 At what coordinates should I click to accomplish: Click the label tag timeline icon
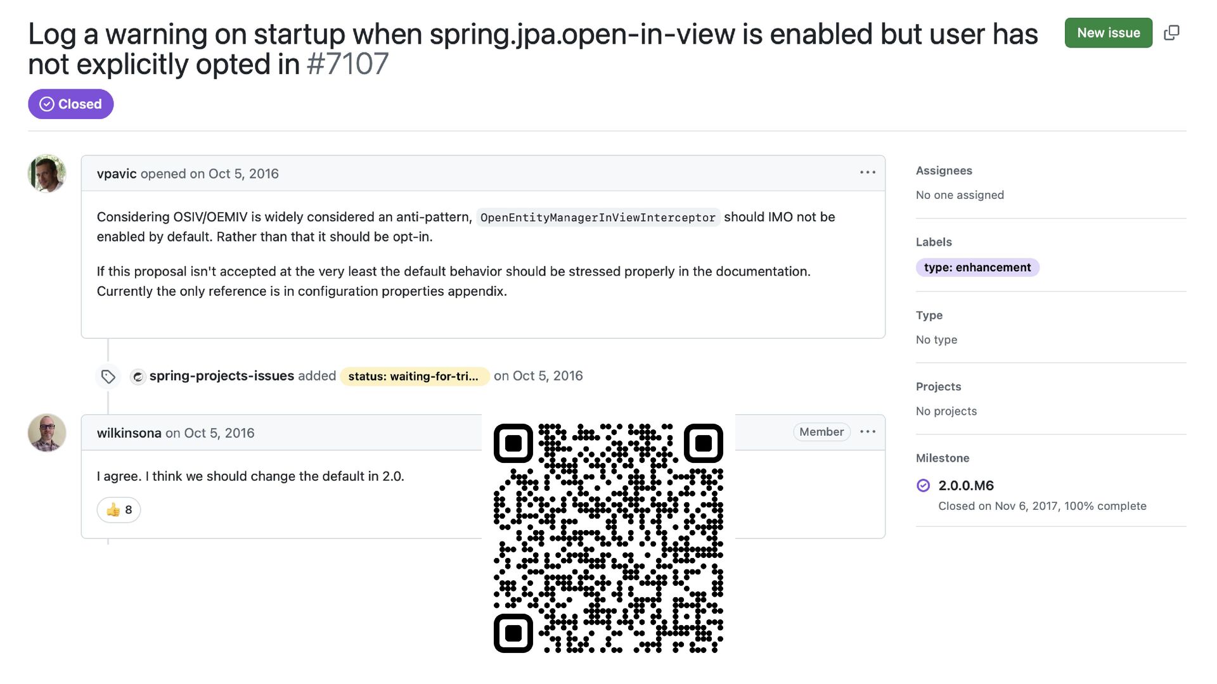click(x=108, y=377)
